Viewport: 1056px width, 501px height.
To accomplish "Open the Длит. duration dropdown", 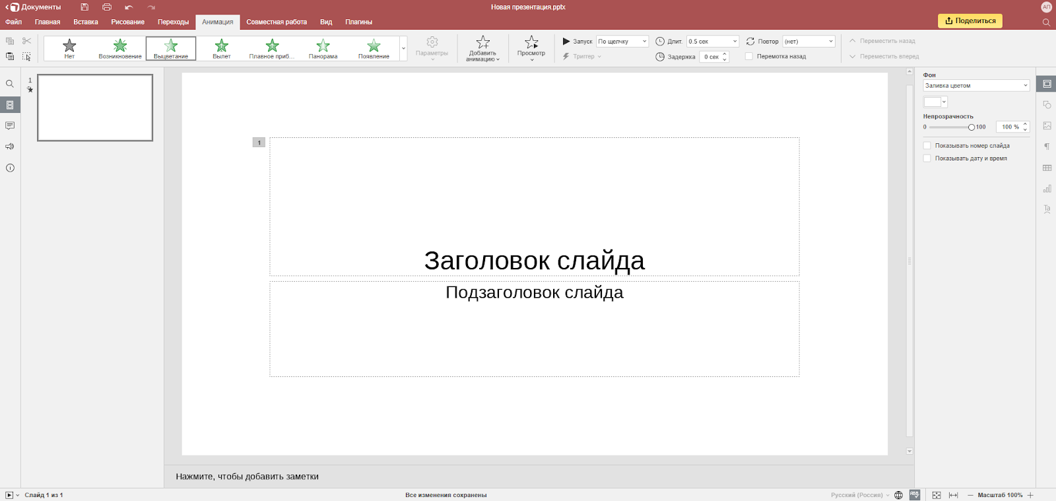I will [713, 41].
